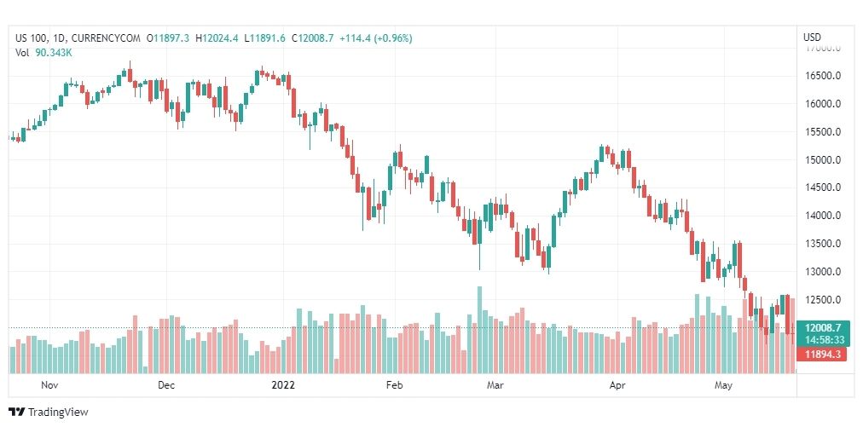Click the Feb label on time axis
The height and width of the screenshot is (427, 863).
[394, 385]
